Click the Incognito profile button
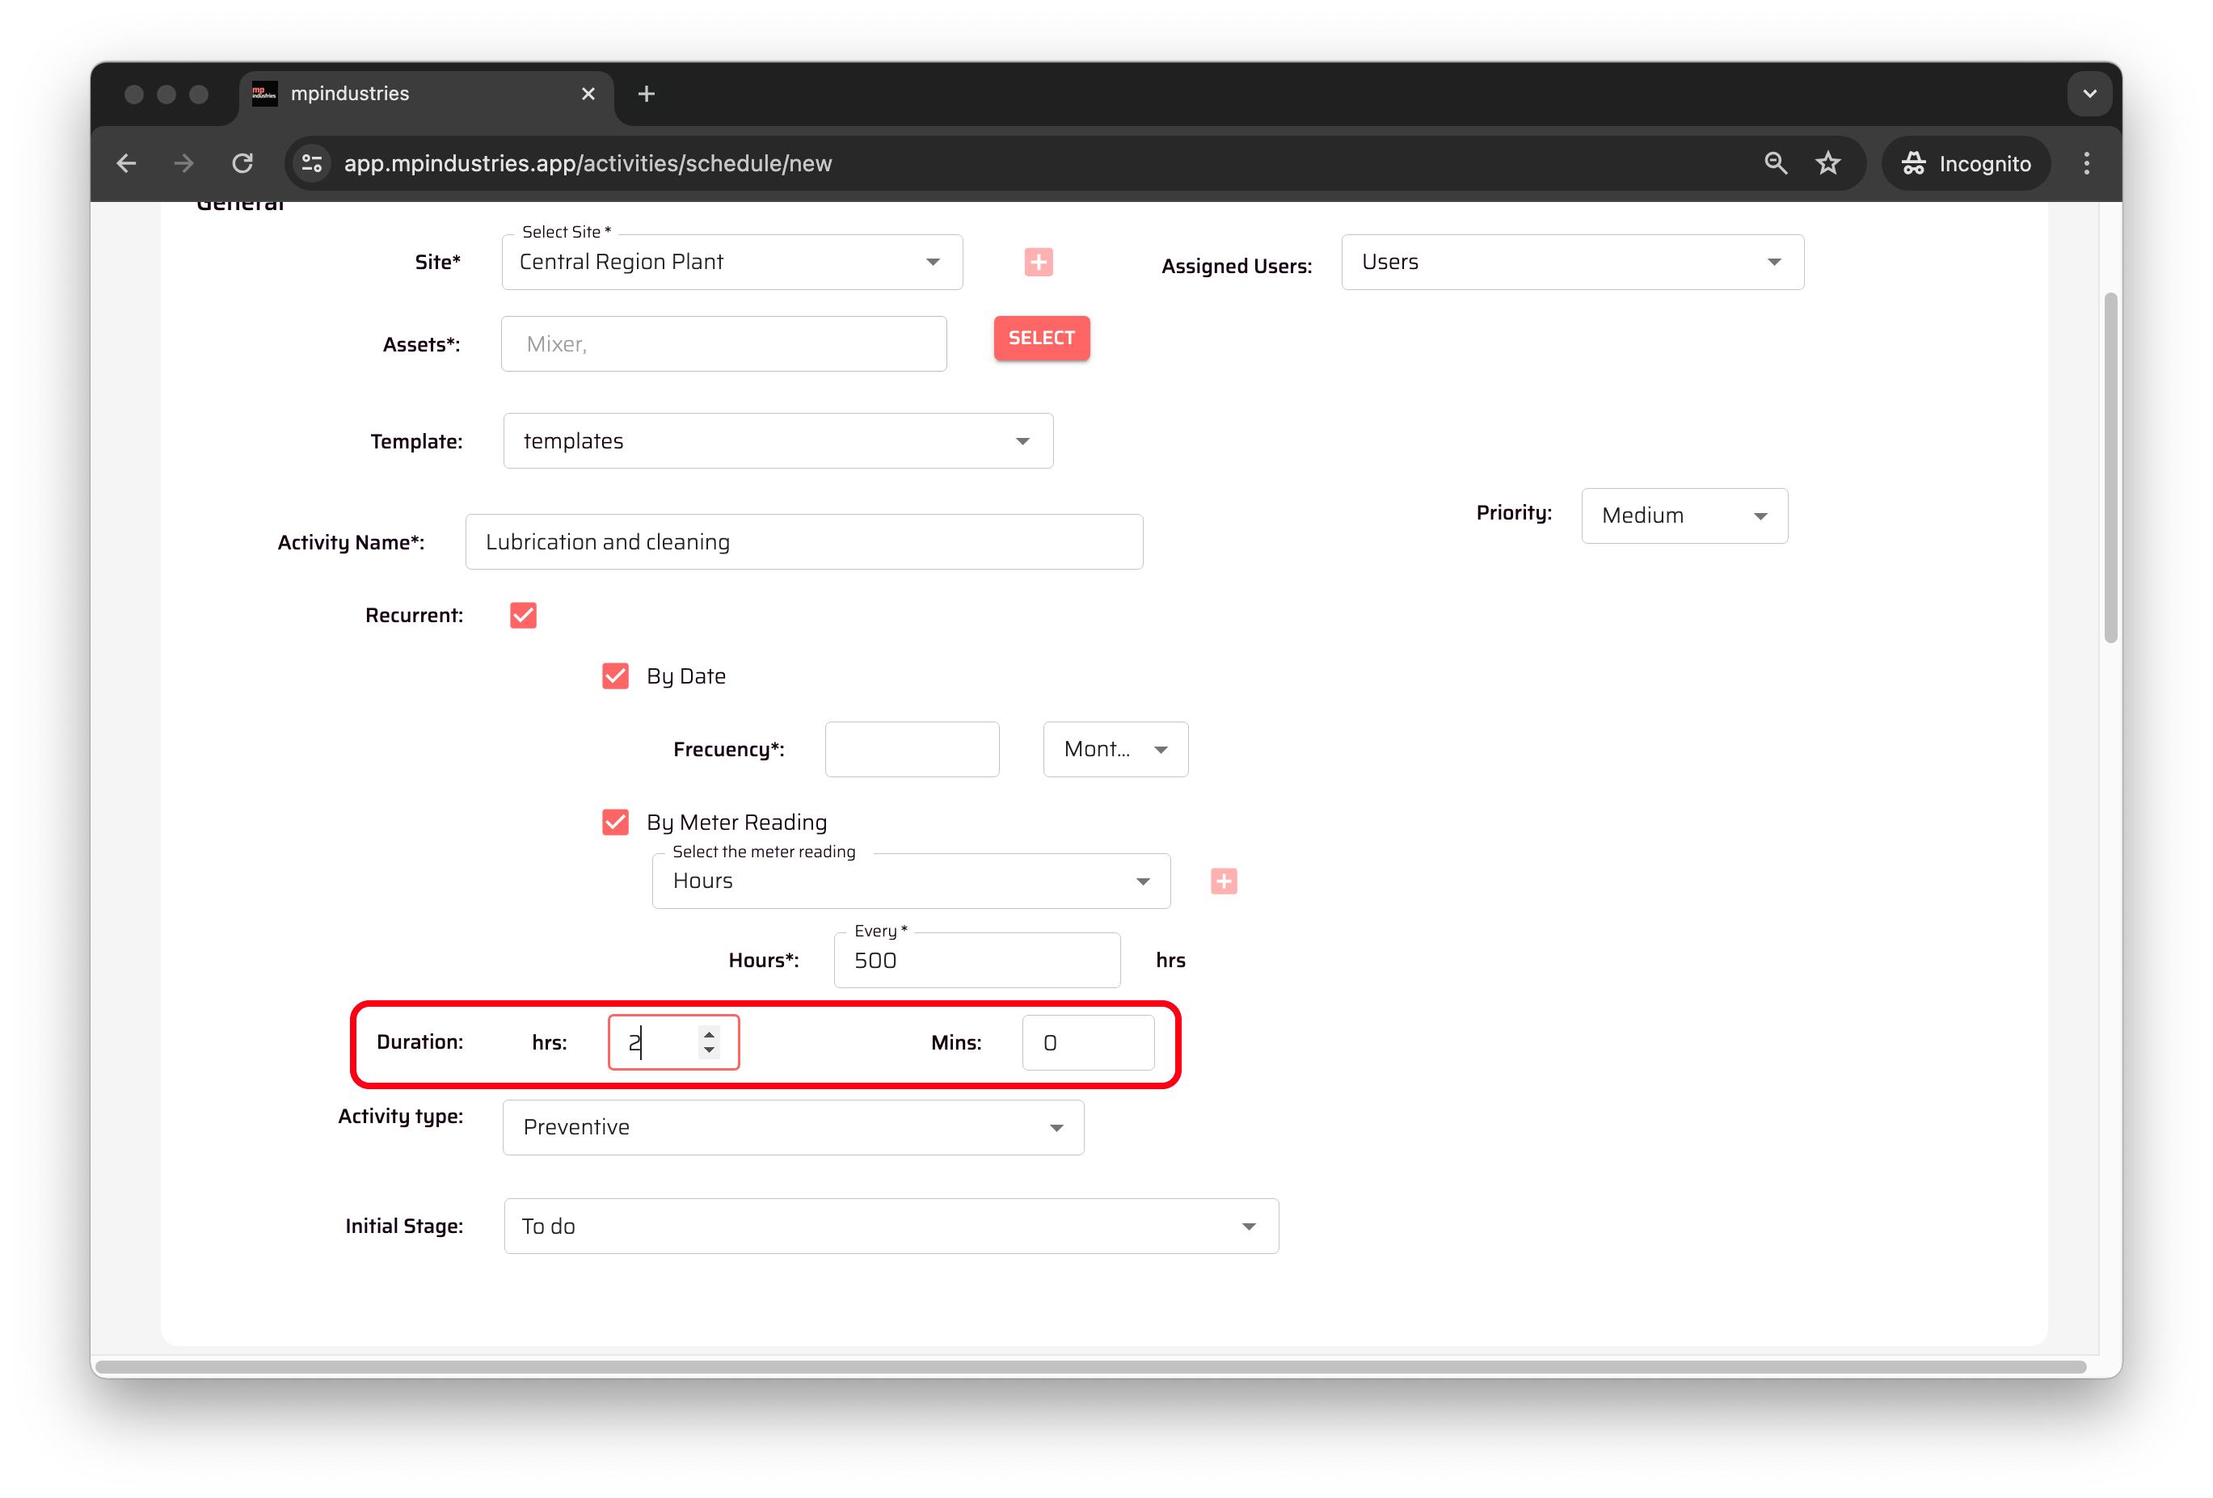The height and width of the screenshot is (1498, 2213). [x=1966, y=164]
